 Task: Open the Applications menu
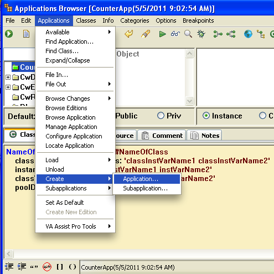[x=54, y=20]
